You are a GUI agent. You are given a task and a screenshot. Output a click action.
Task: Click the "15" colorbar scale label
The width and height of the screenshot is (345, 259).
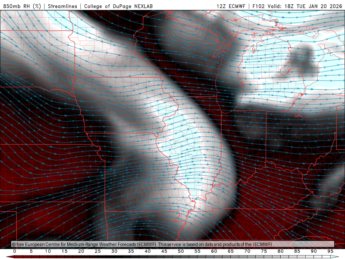pyautogui.click(x=64, y=251)
